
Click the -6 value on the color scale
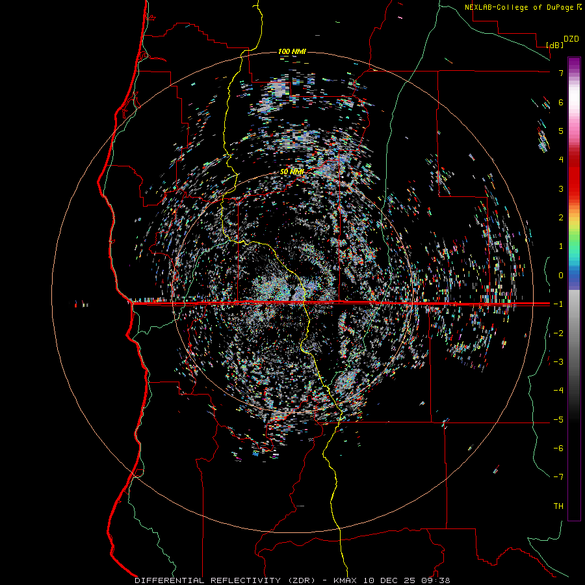coord(558,448)
